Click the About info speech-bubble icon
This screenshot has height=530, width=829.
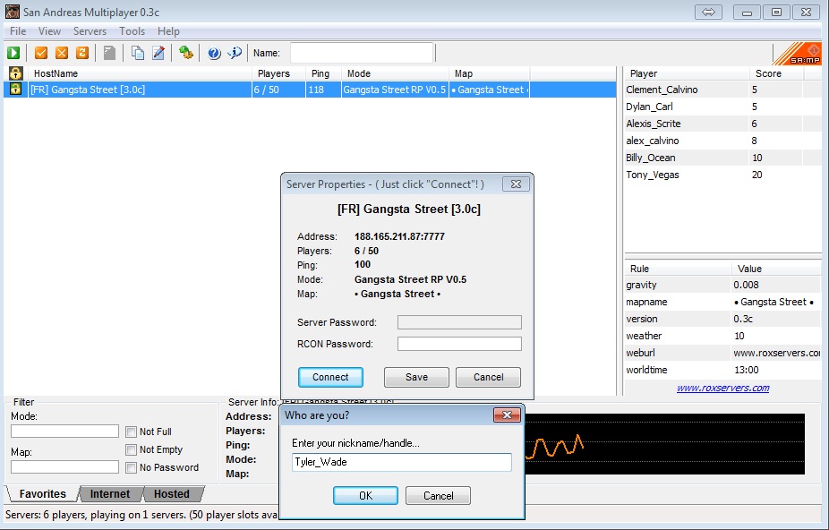(x=235, y=53)
